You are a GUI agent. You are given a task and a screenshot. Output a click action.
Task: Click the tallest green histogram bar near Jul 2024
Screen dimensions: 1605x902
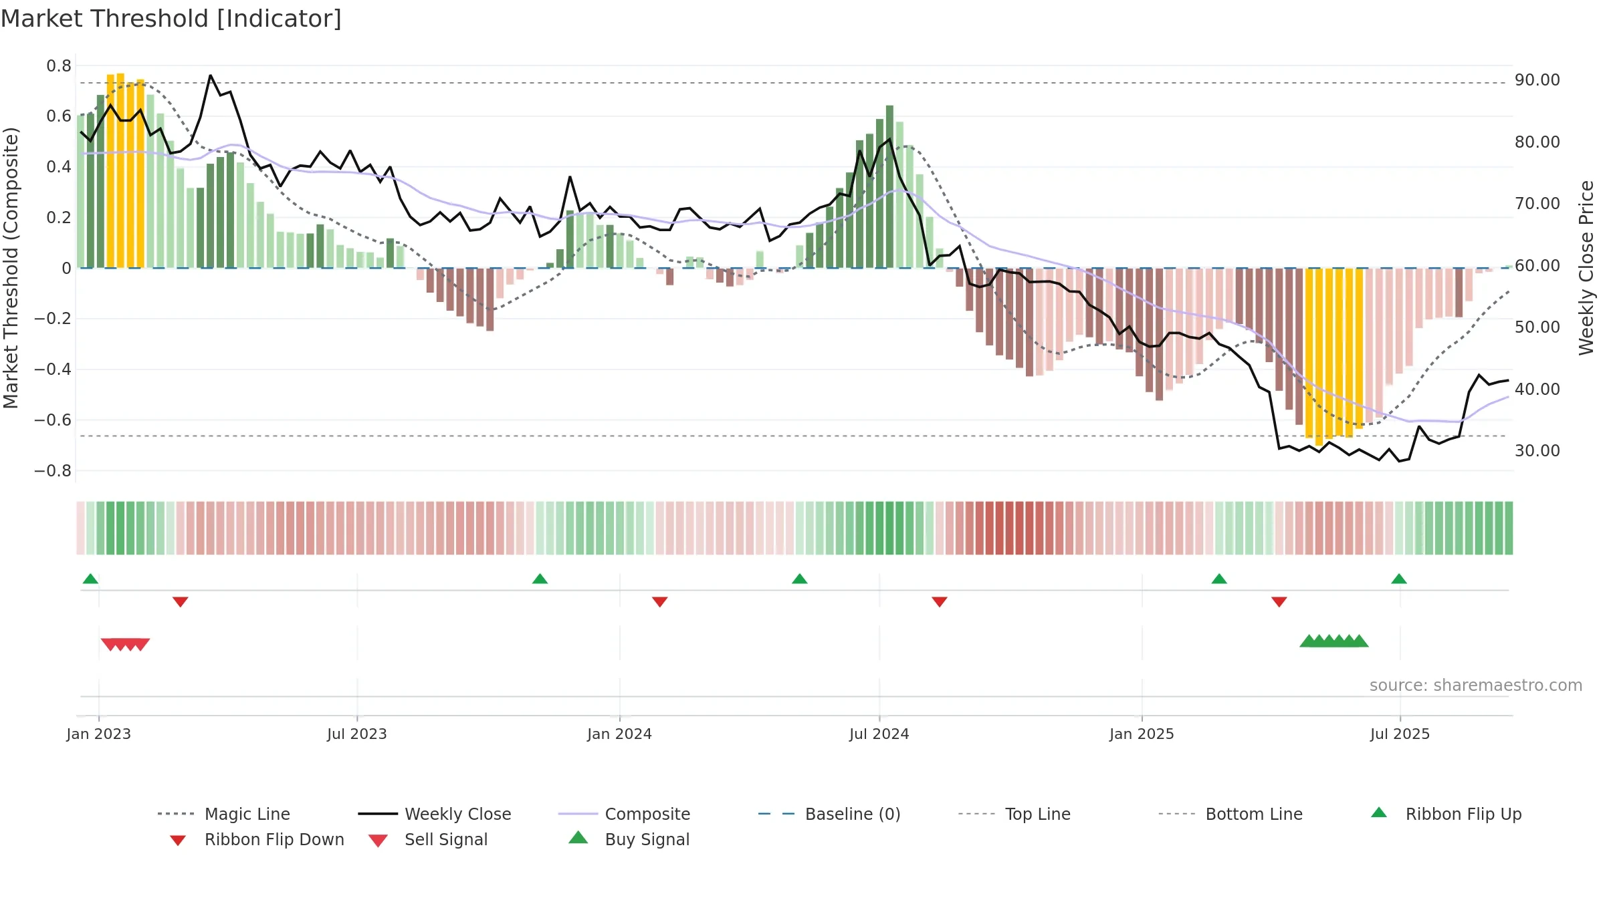tap(889, 186)
